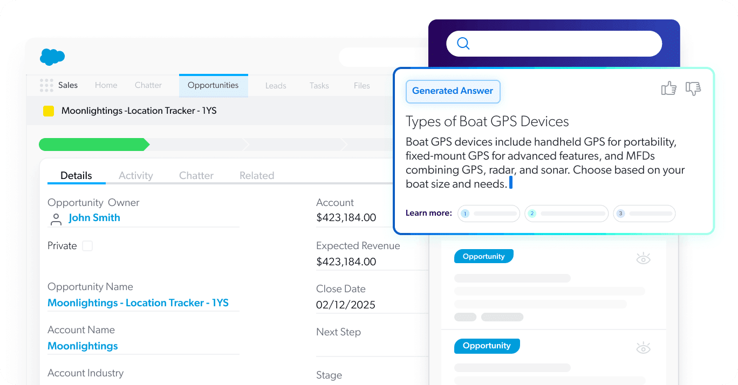Open the Leads nav item
The width and height of the screenshot is (738, 385).
(x=276, y=86)
